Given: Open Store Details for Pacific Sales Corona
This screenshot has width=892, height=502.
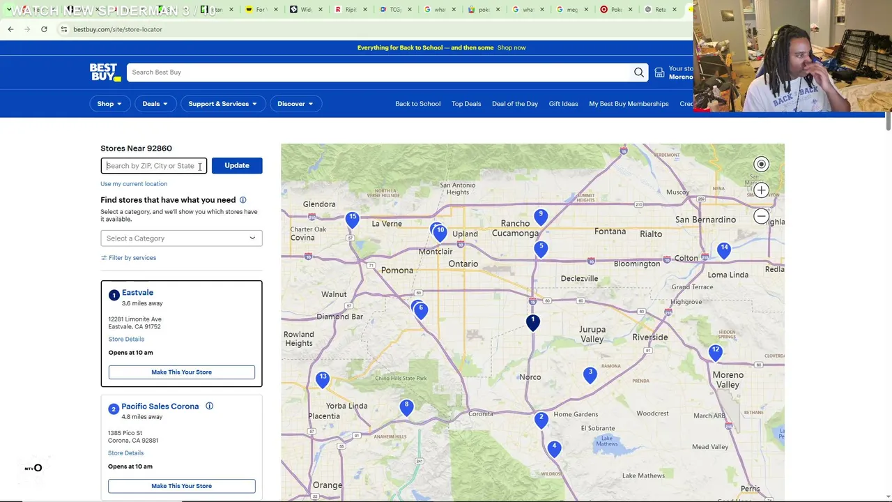Looking at the screenshot, I should pyautogui.click(x=126, y=453).
